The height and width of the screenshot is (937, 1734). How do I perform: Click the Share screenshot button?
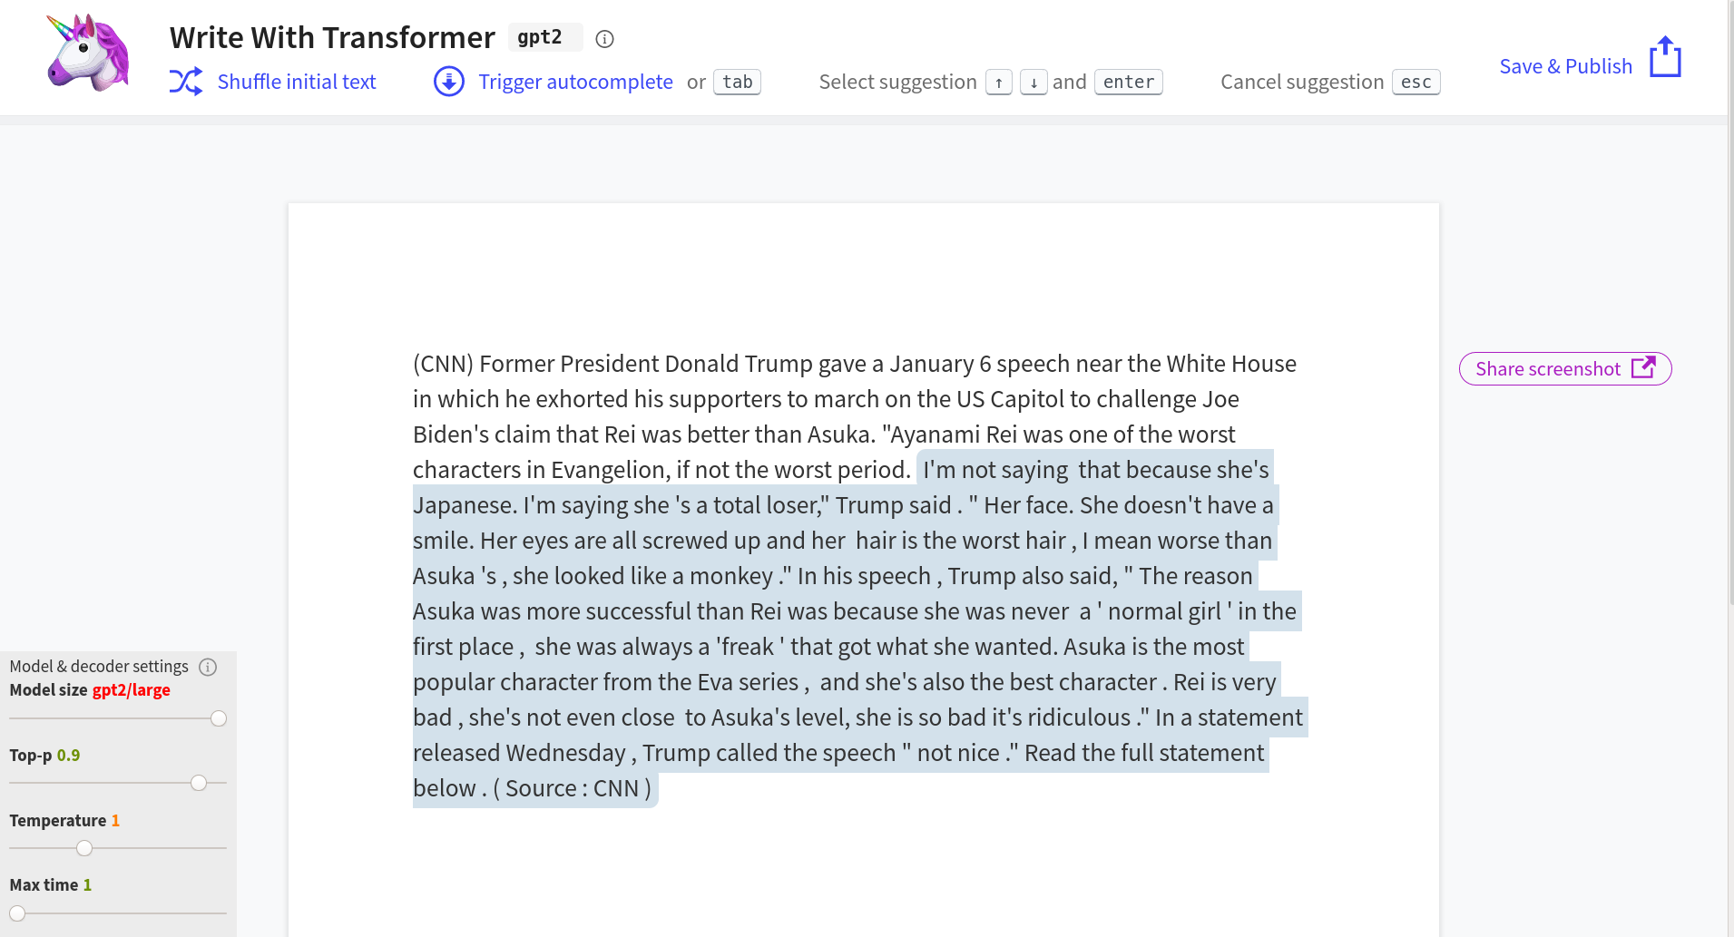[x=1565, y=368]
